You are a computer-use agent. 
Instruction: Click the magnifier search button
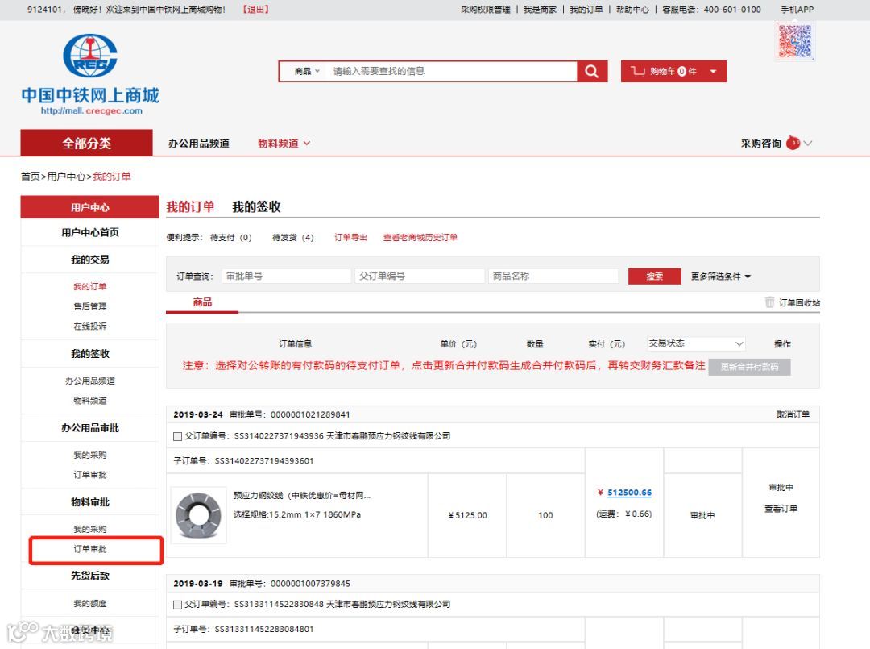[592, 71]
